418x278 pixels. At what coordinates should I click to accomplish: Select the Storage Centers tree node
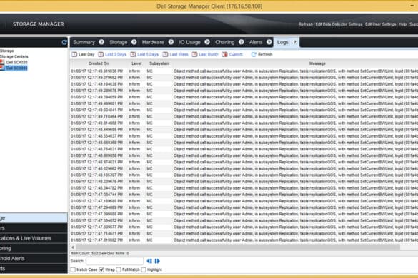(14, 56)
